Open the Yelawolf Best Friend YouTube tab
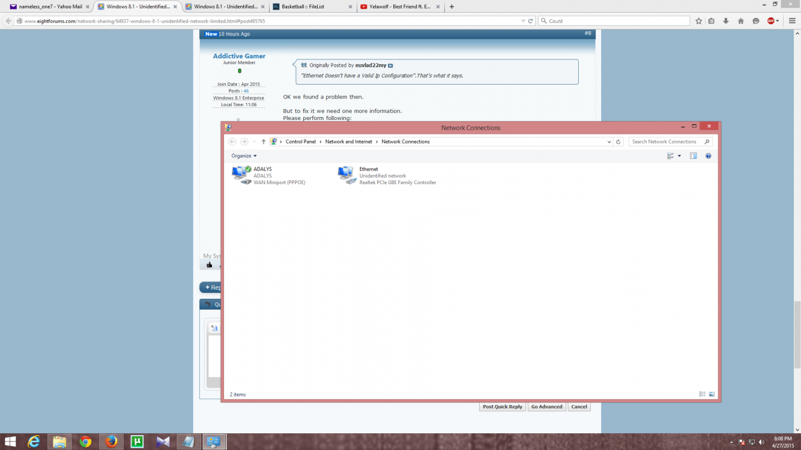 click(400, 7)
